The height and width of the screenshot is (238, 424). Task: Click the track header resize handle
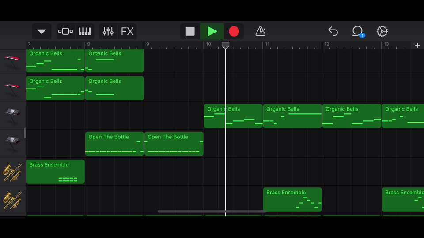pyautogui.click(x=25, y=133)
